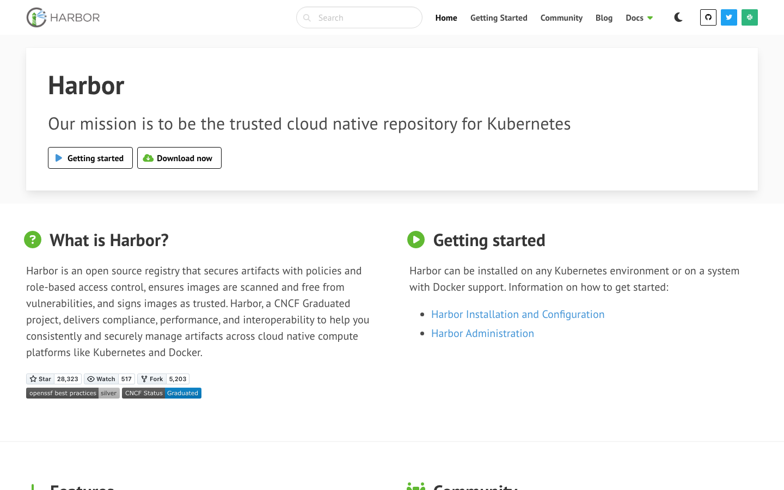Focus the Search input field
Viewport: 784px width, 490px height.
[x=366, y=18]
